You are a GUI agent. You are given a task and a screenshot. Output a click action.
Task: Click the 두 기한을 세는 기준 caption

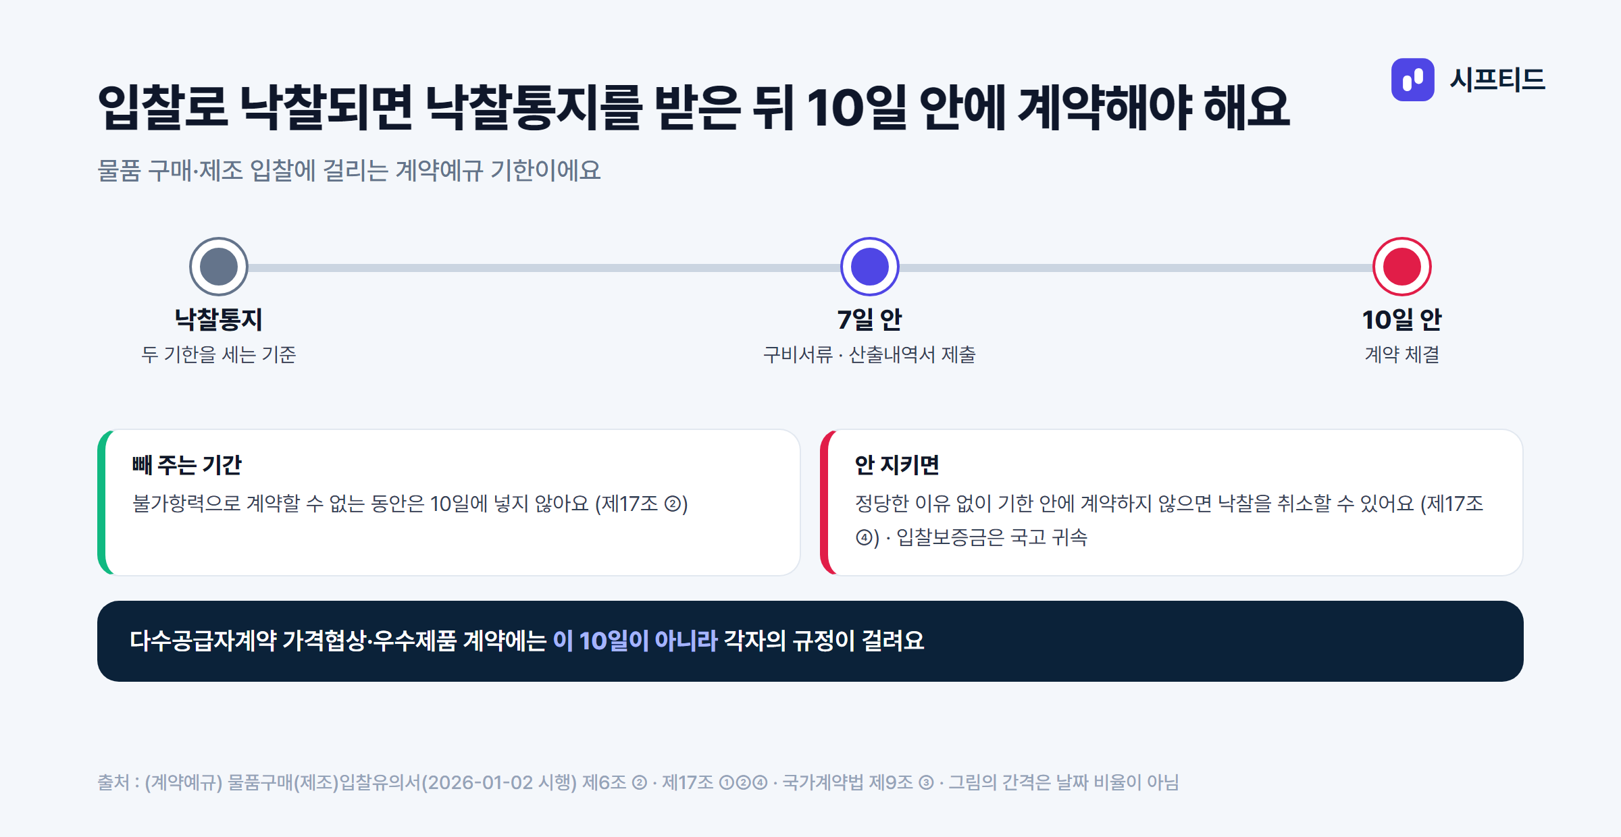pos(219,354)
